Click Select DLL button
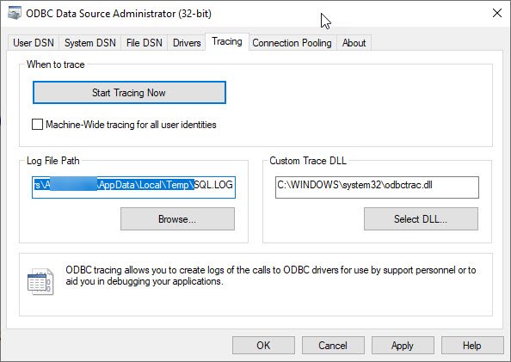The height and width of the screenshot is (362, 511). click(421, 219)
